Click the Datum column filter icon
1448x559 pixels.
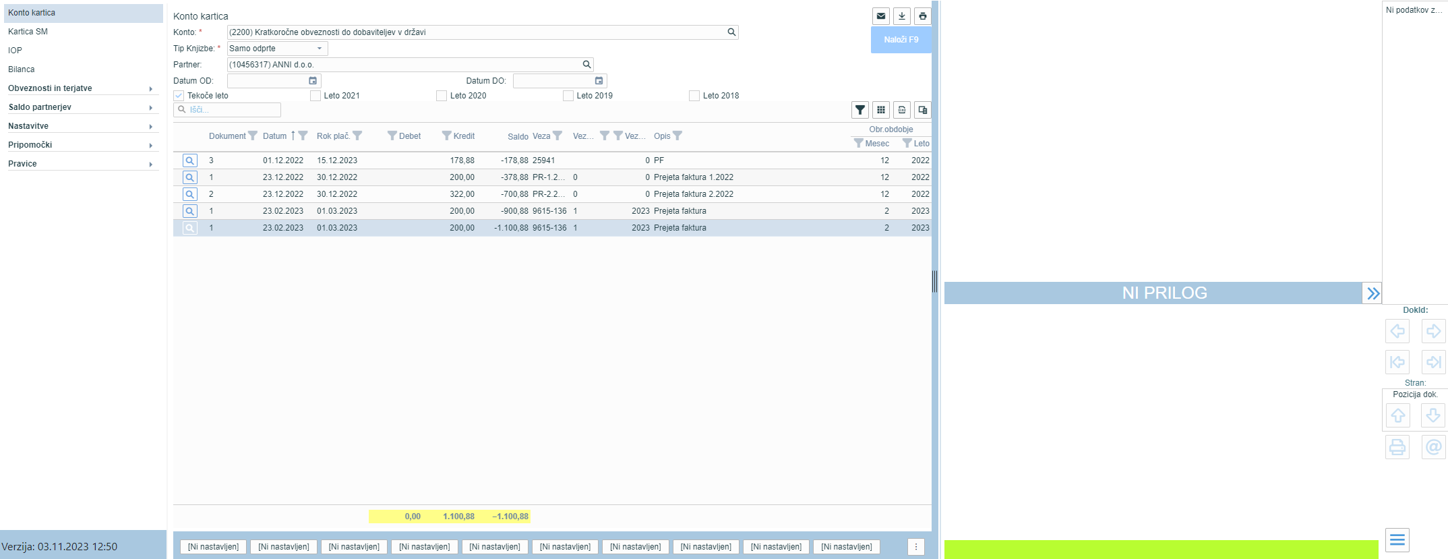303,136
